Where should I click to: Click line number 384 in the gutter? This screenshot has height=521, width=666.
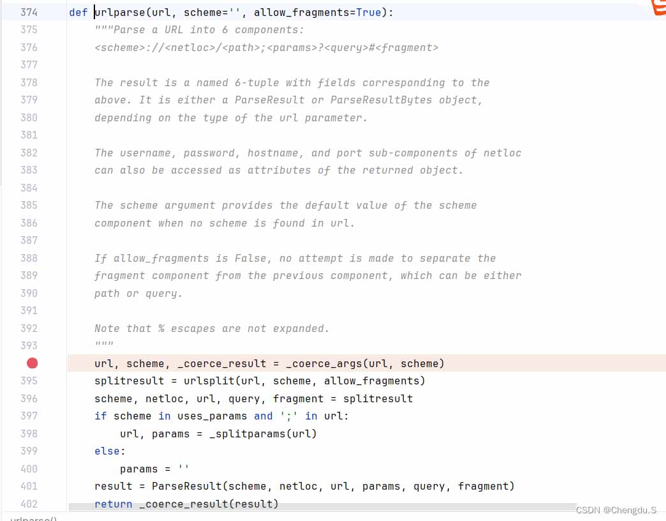(29, 188)
